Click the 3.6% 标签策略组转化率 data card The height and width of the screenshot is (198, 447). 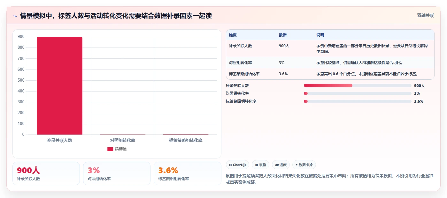[x=187, y=173]
